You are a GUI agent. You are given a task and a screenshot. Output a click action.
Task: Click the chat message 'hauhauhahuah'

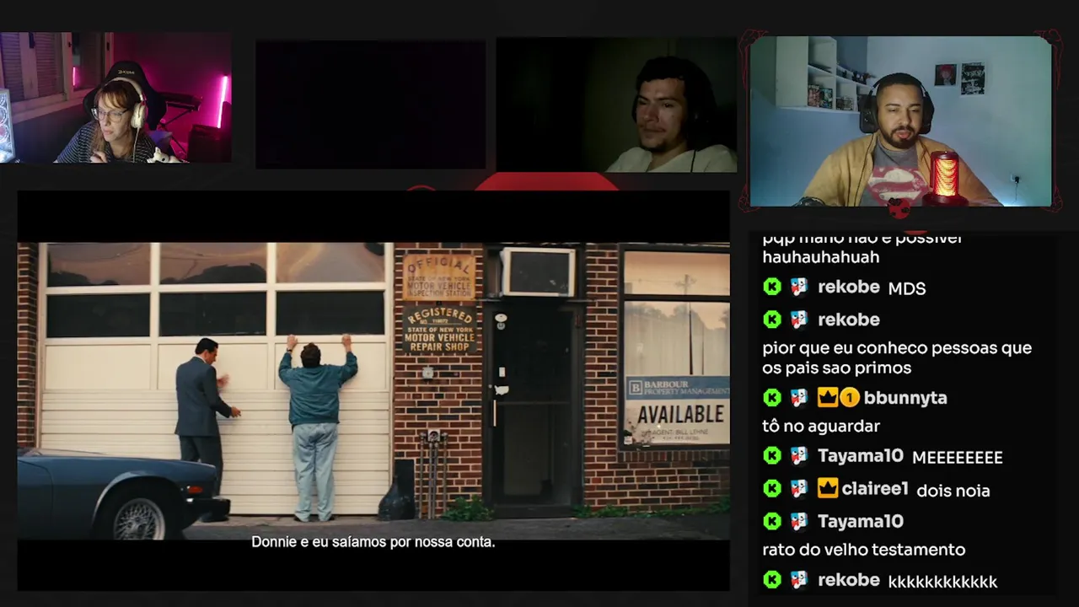pos(821,257)
